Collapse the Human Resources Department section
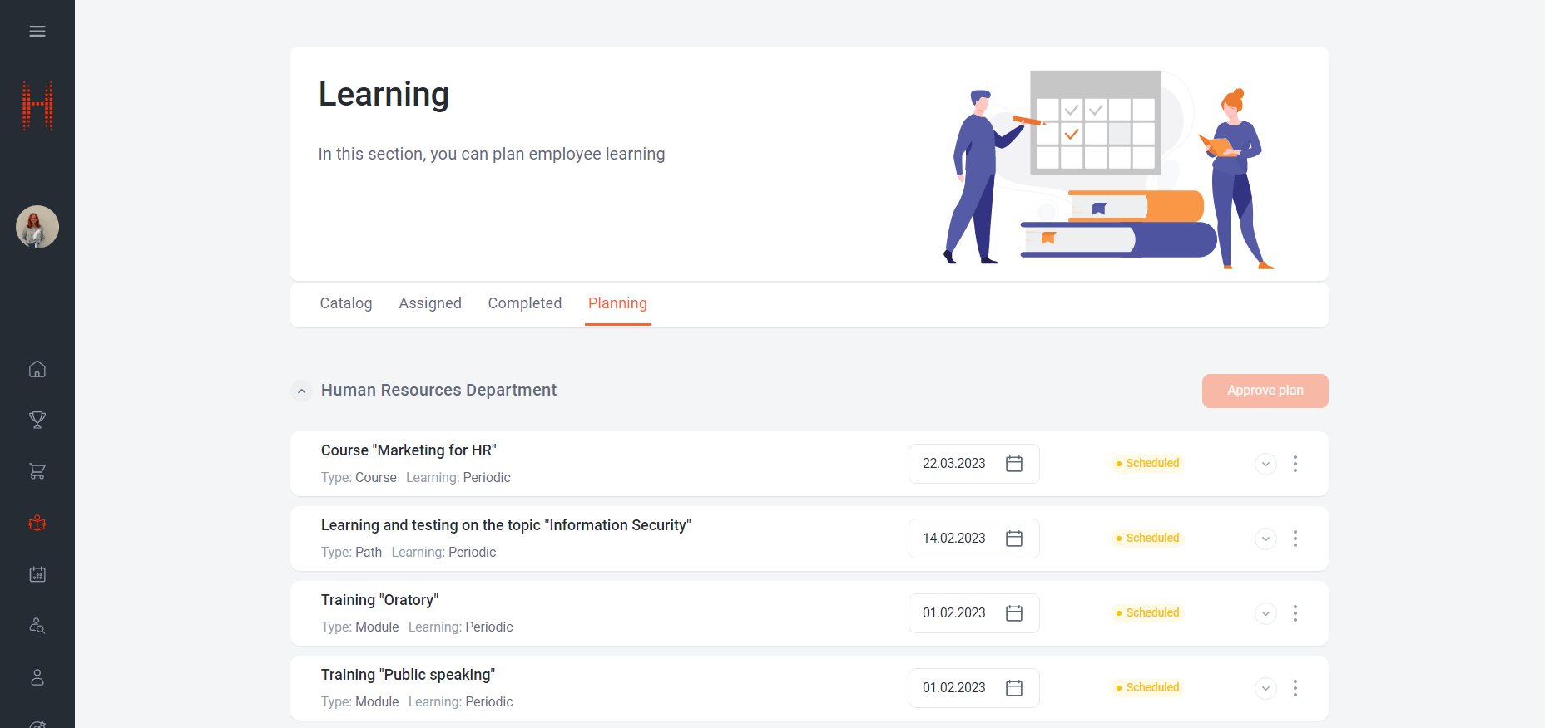This screenshot has width=1545, height=728. (x=302, y=391)
